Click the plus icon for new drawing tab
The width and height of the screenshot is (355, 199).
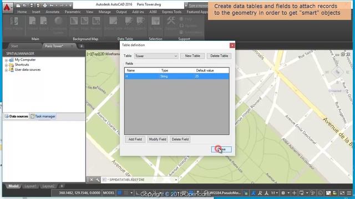click(x=82, y=46)
